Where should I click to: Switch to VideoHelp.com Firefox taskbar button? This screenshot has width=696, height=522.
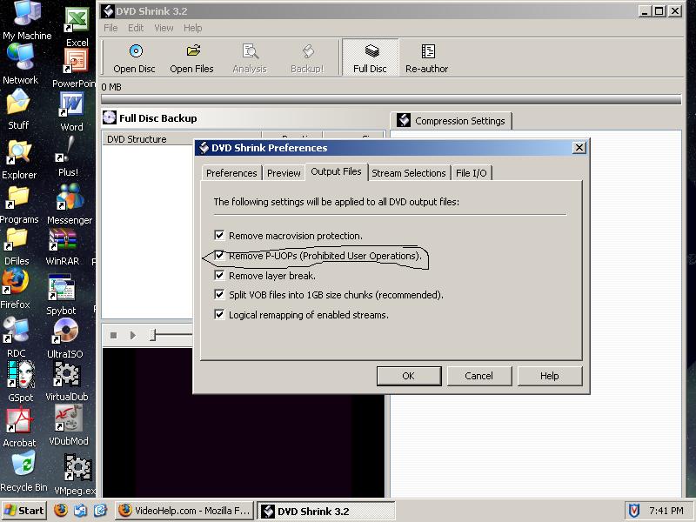[x=185, y=511]
